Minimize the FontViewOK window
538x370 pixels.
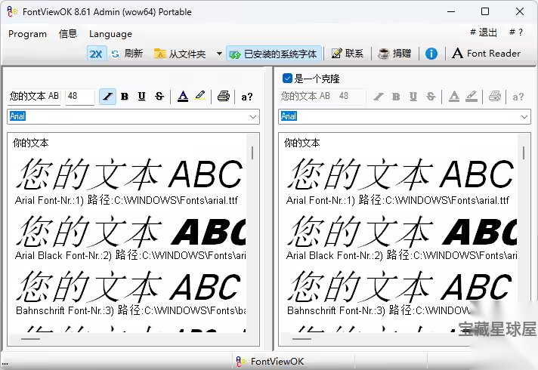coord(451,11)
